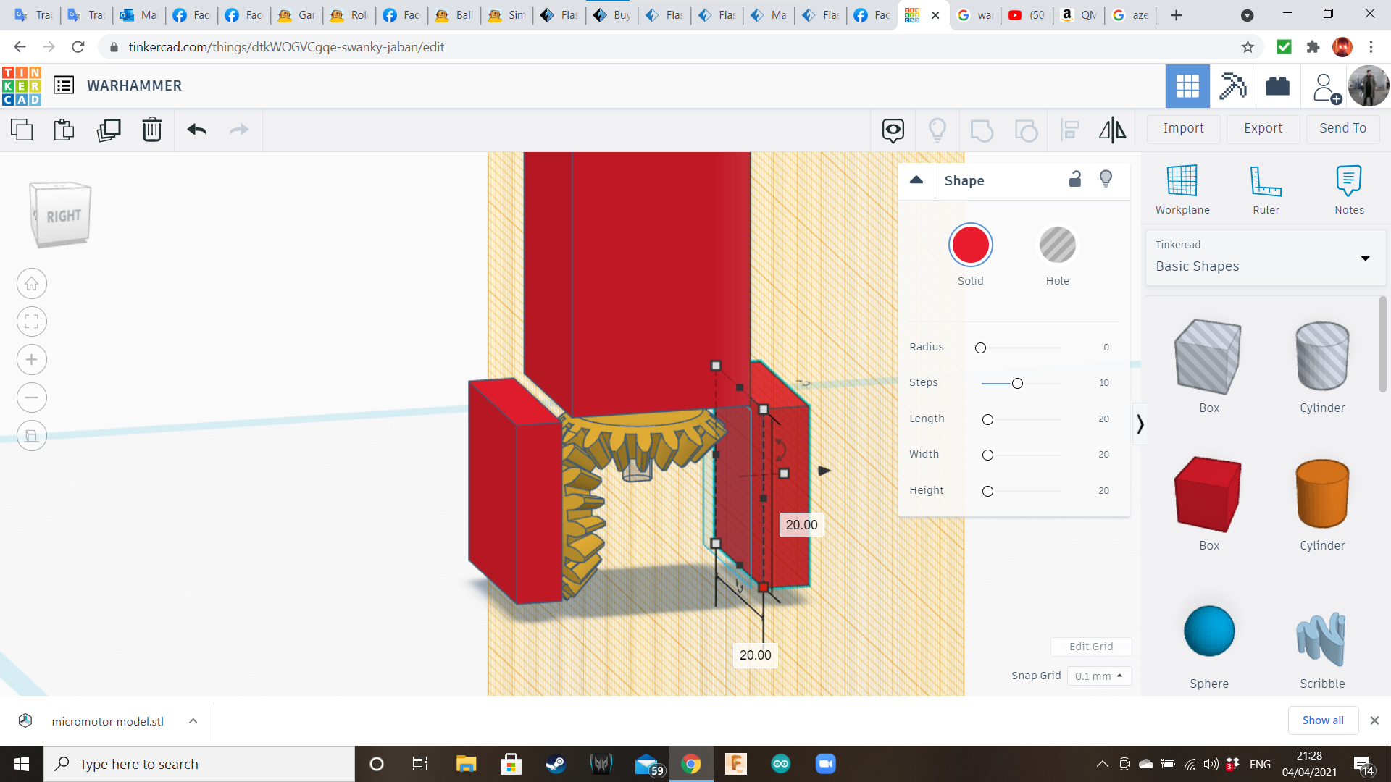Image resolution: width=1391 pixels, height=782 pixels.
Task: Delete selected shape with trash icon
Action: click(151, 130)
